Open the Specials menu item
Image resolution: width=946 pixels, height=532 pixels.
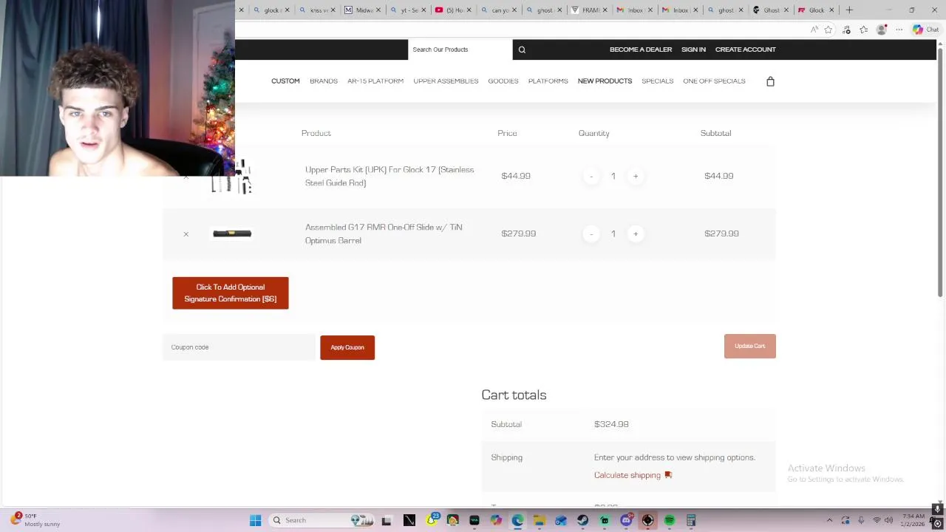coord(658,81)
